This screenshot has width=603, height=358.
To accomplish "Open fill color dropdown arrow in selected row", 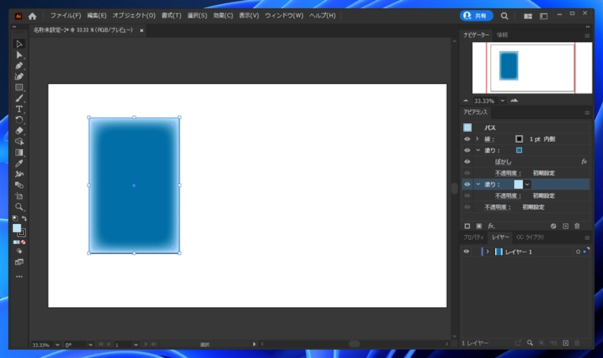I will pyautogui.click(x=528, y=184).
